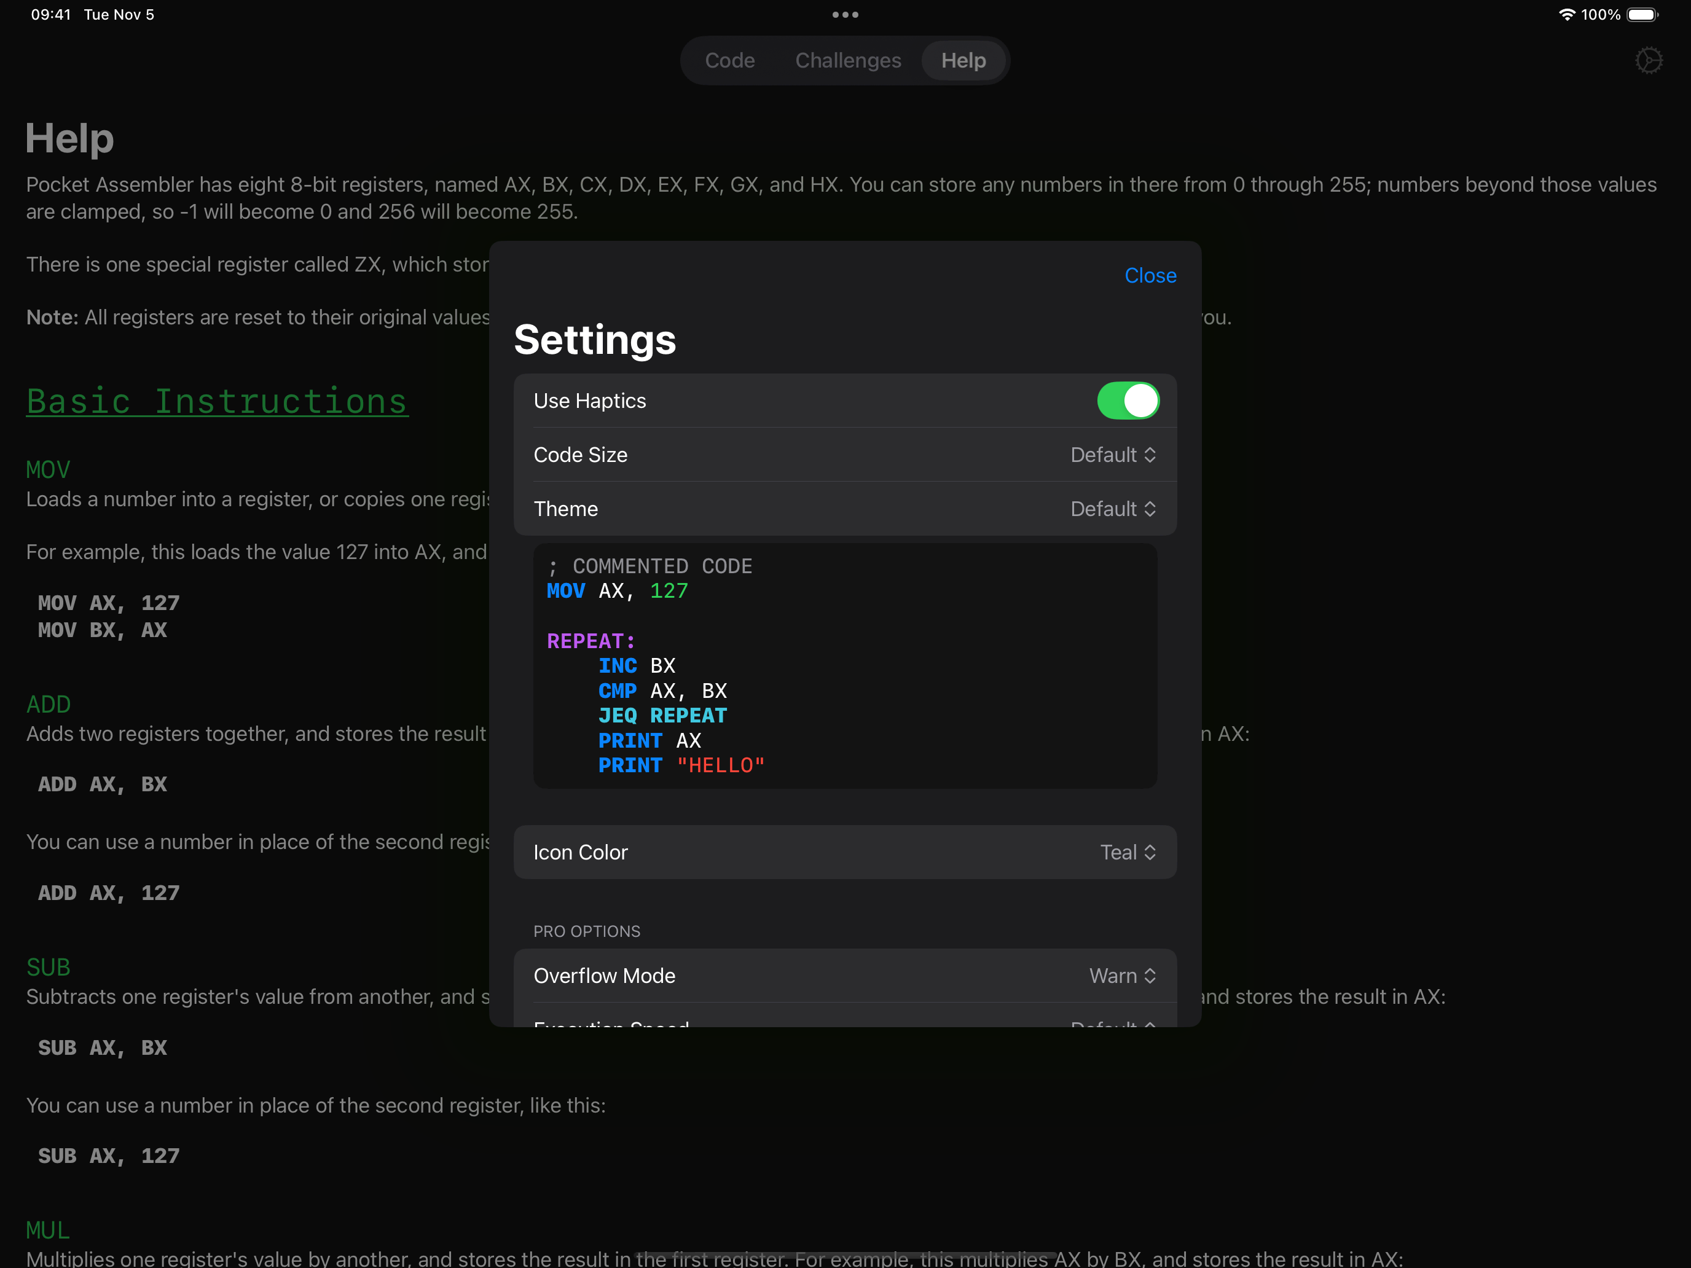Viewport: 1691px width, 1268px height.
Task: Click the SUB instruction heading
Action: click(x=48, y=967)
